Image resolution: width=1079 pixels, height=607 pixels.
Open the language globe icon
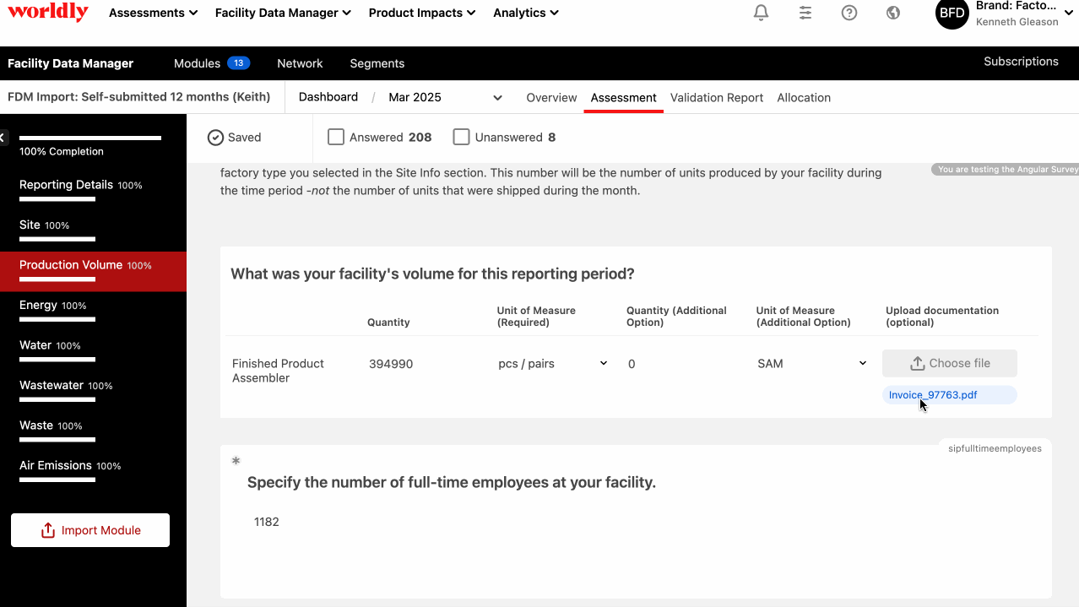click(893, 13)
